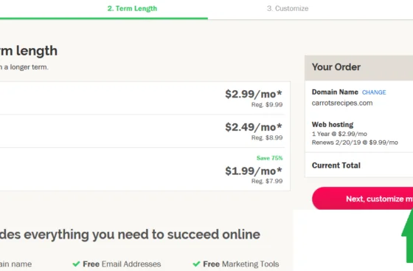
Task: Go to the Customize step tab
Action: (288, 8)
